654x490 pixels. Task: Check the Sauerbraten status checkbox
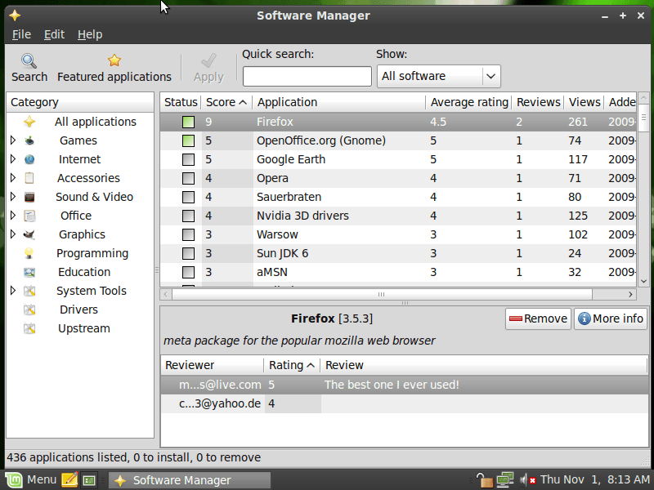[x=188, y=197]
